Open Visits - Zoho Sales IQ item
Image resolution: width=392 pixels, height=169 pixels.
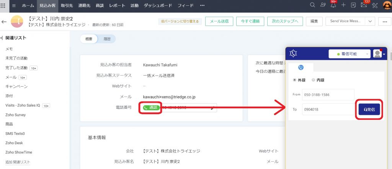click(23, 105)
